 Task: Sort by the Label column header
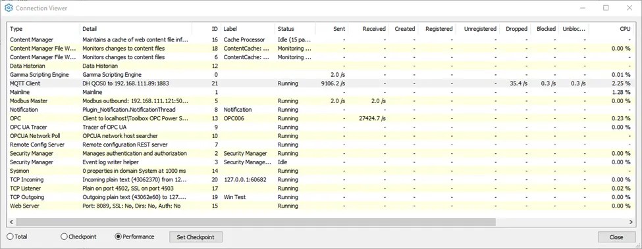pyautogui.click(x=248, y=28)
